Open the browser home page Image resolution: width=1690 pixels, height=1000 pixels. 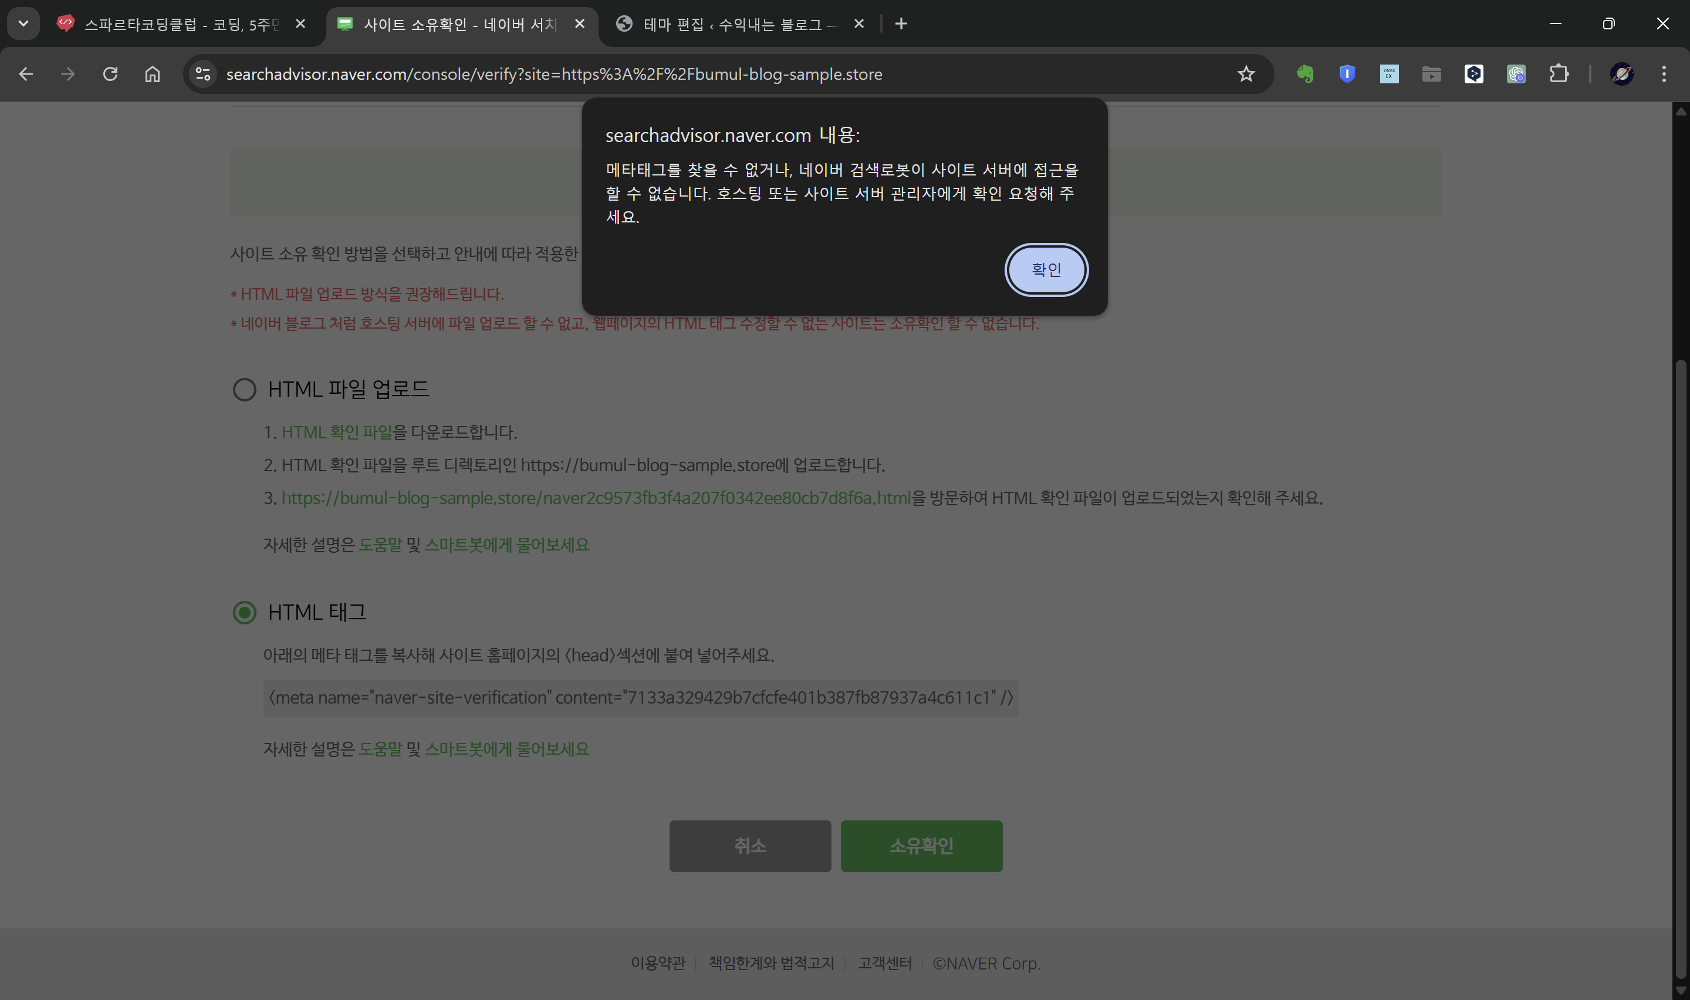(153, 74)
